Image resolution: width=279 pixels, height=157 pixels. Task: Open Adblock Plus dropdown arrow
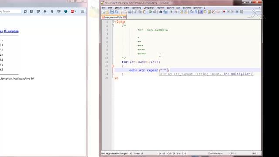(x=75, y=11)
